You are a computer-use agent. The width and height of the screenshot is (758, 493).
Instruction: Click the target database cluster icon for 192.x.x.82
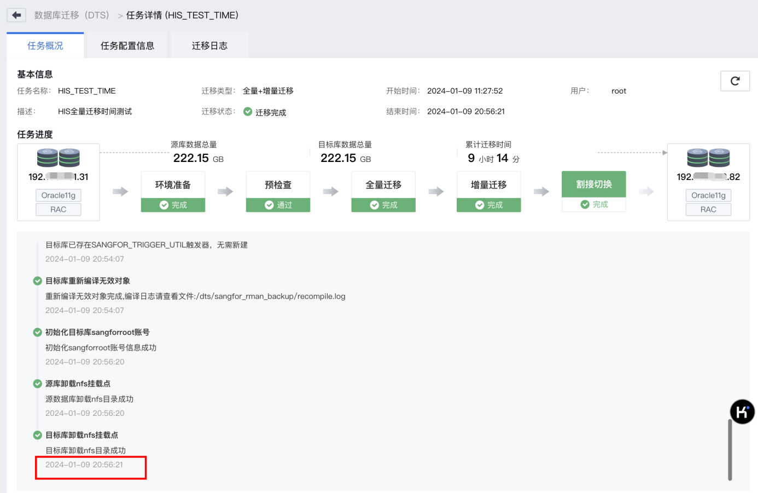(x=708, y=158)
